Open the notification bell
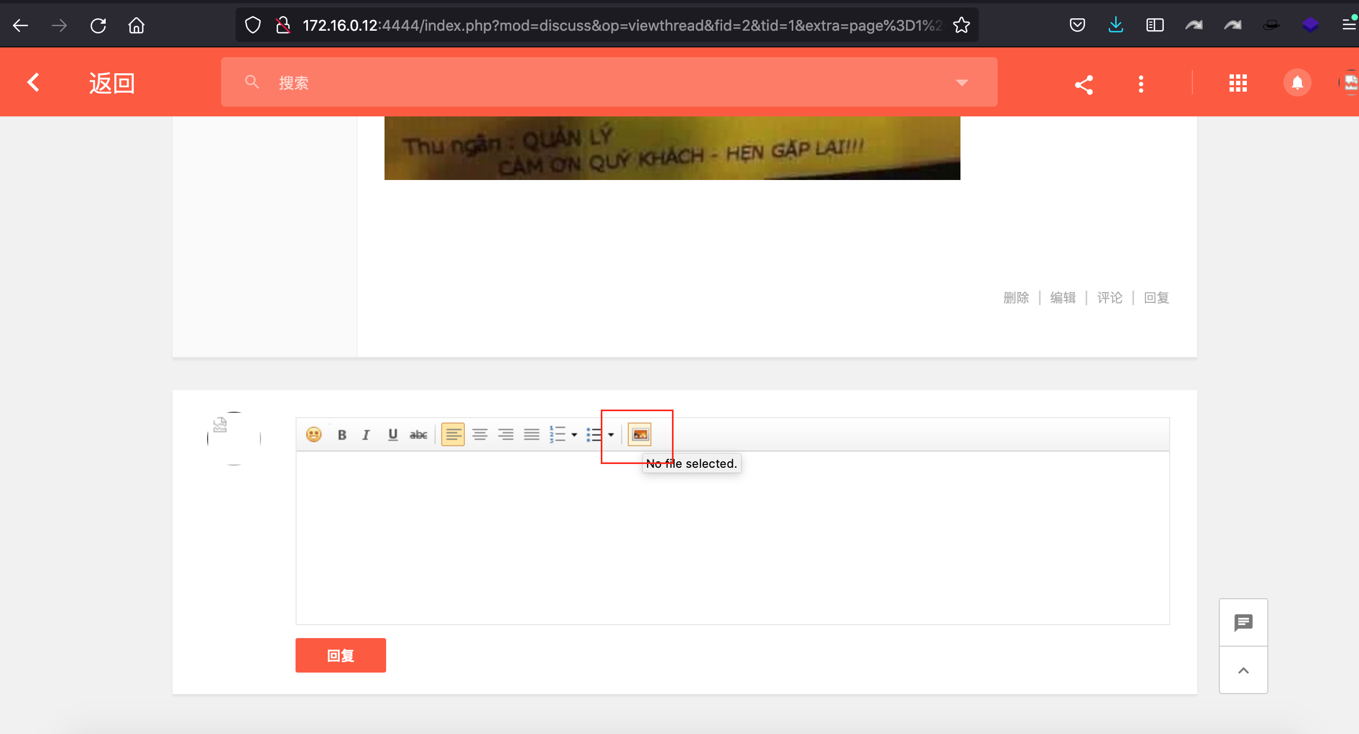The height and width of the screenshot is (734, 1359). [x=1297, y=83]
